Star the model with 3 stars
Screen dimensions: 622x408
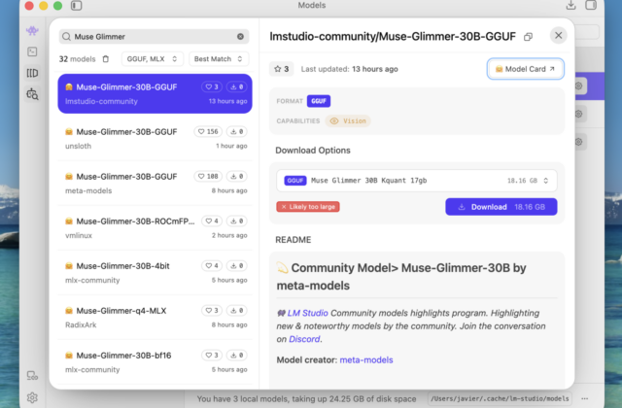click(281, 69)
